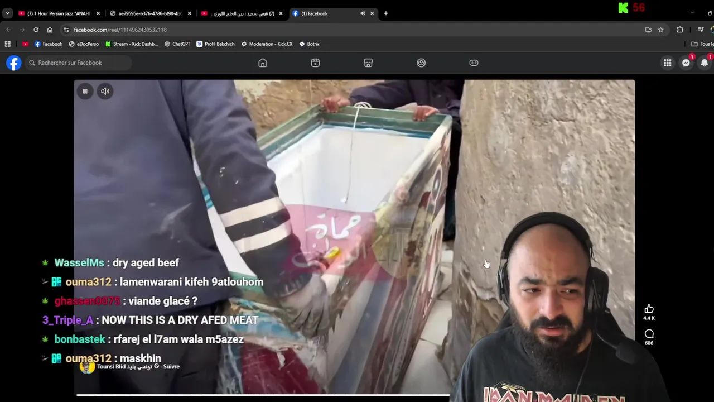Open the Facebook menu grid icon
This screenshot has width=714, height=402.
point(667,63)
